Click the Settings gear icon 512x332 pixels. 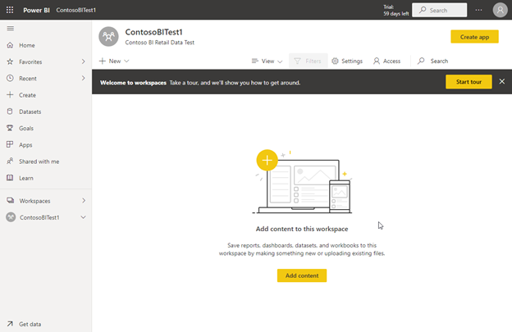[x=335, y=61]
